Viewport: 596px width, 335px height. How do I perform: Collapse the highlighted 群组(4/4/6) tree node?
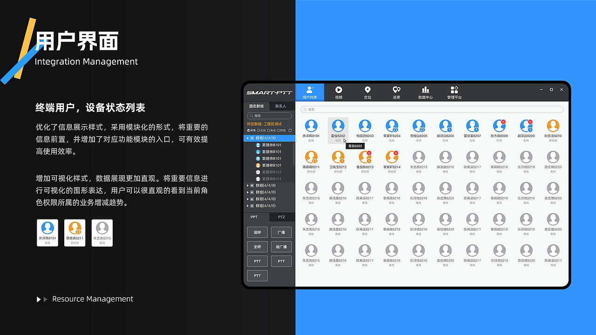(x=248, y=138)
